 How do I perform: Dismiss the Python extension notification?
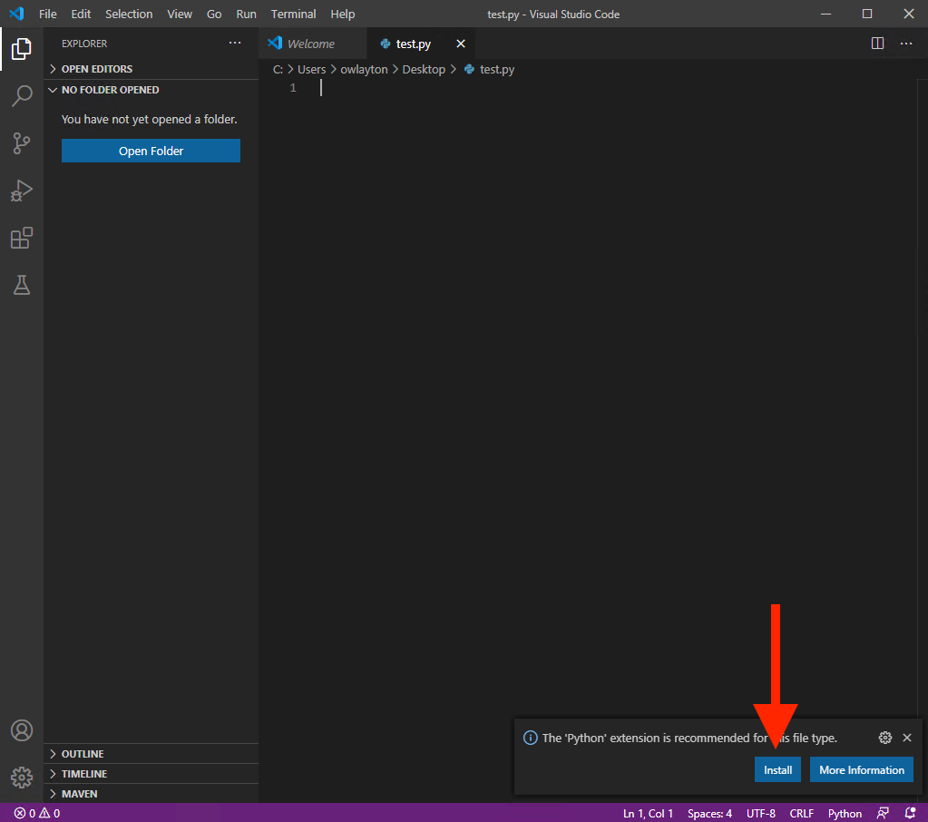point(907,738)
